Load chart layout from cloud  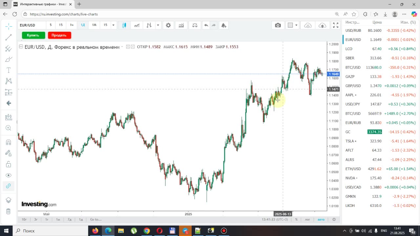pyautogui.click(x=308, y=25)
